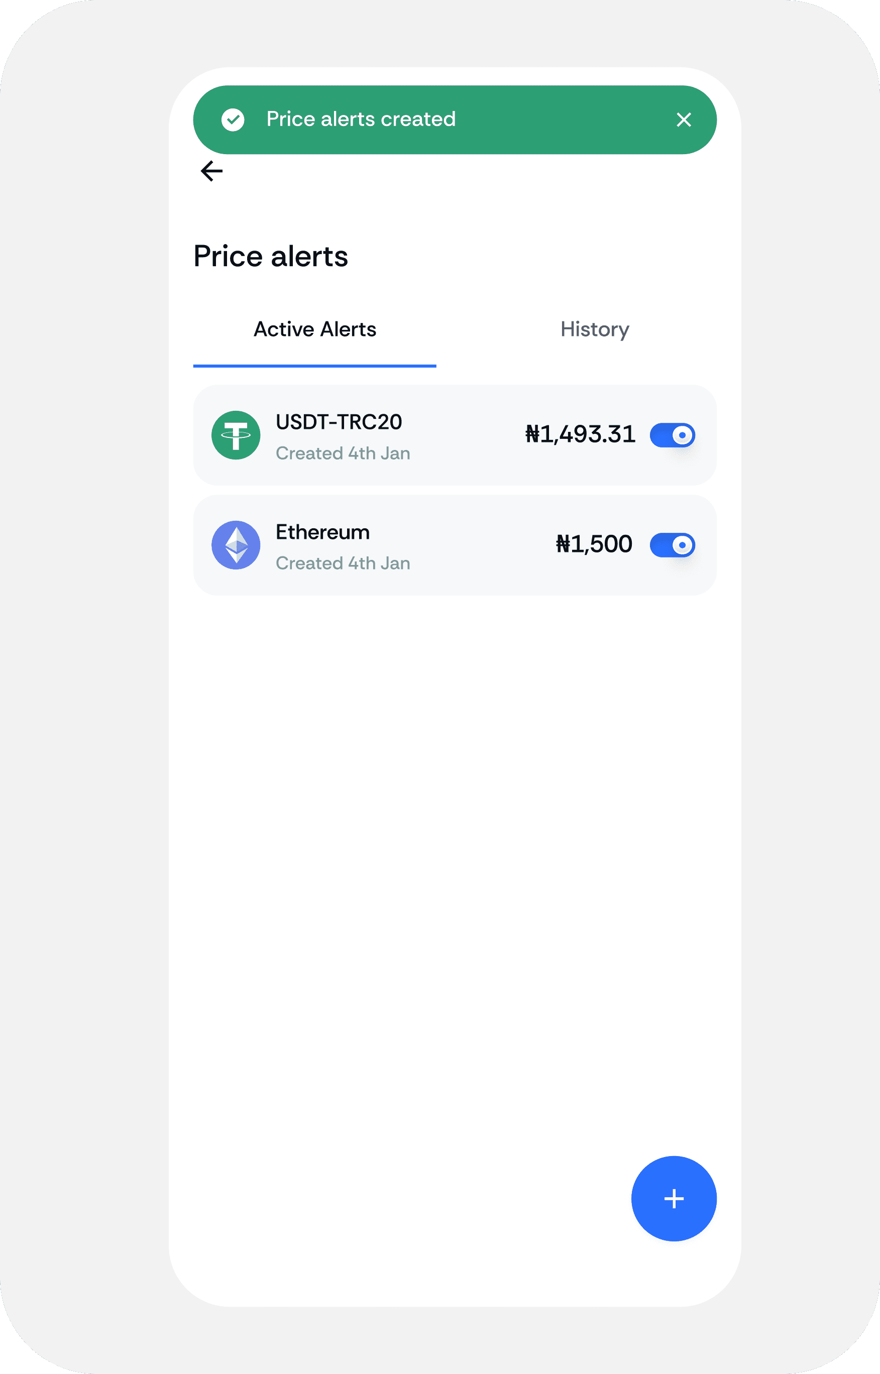Switch to the History tab
880x1374 pixels.
pos(594,329)
